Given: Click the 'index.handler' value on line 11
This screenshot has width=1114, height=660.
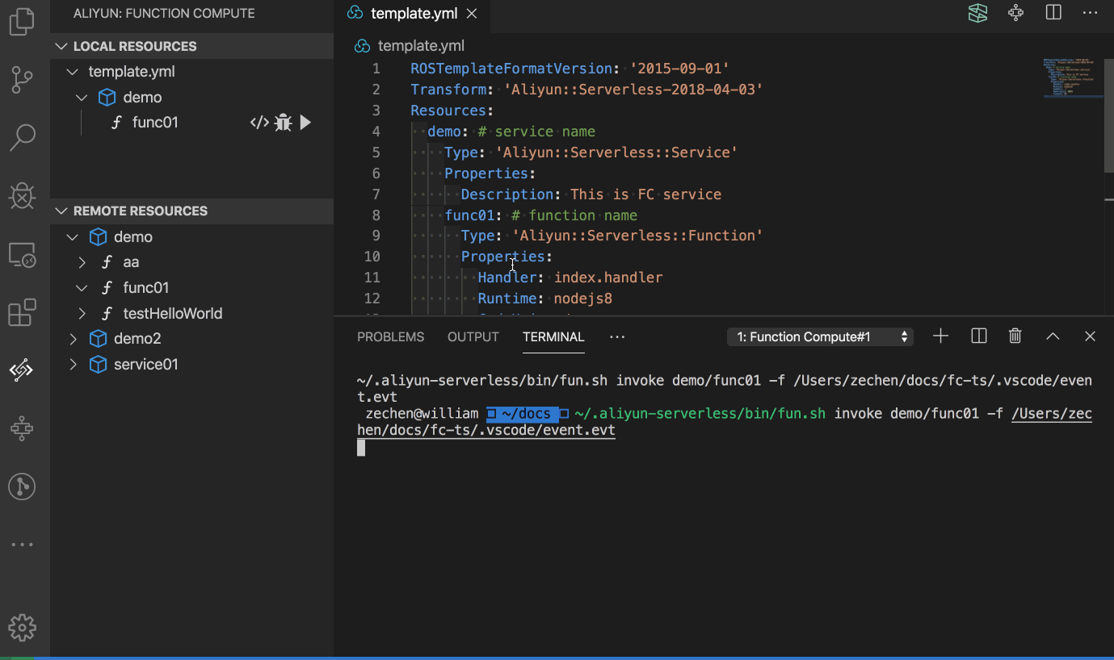Looking at the screenshot, I should pyautogui.click(x=608, y=278).
